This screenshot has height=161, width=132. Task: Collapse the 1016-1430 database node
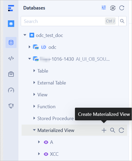tap(29, 59)
